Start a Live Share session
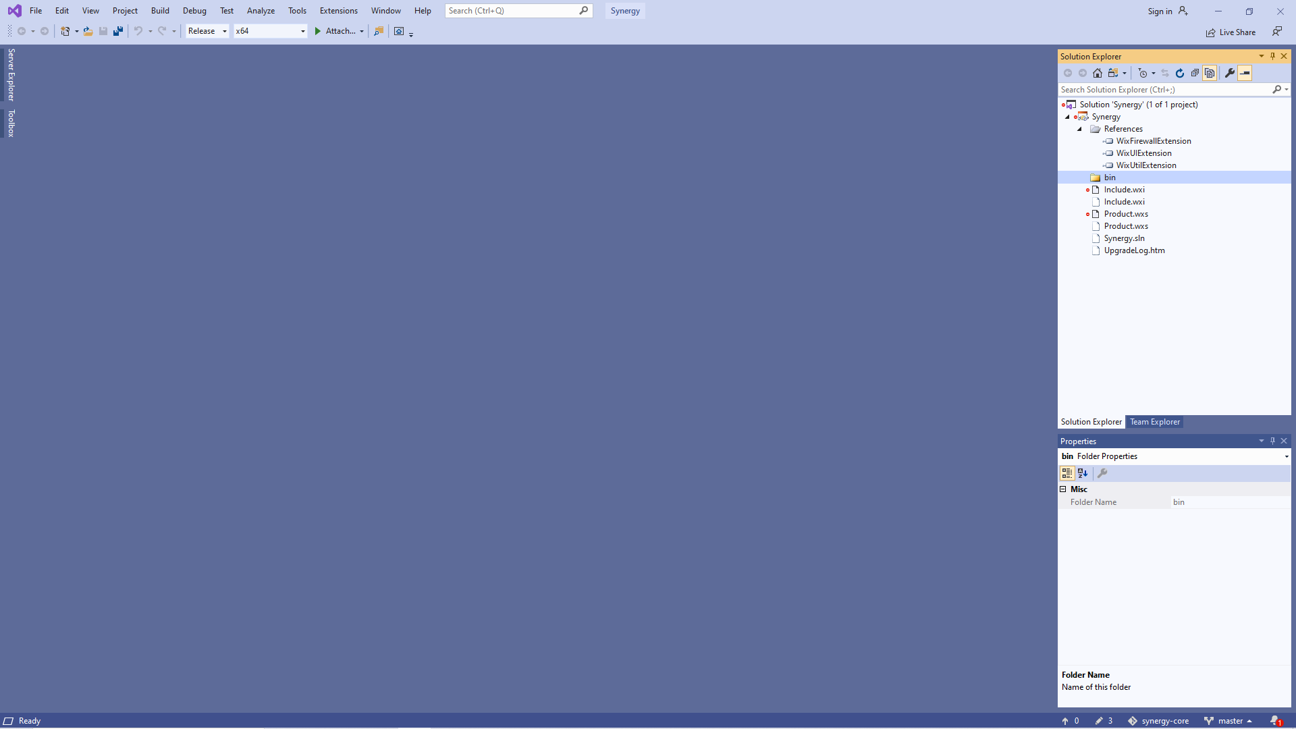The height and width of the screenshot is (729, 1296). click(1230, 32)
